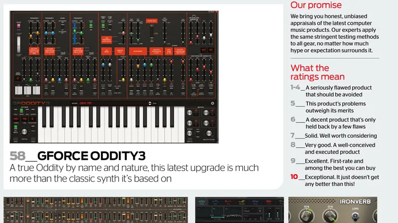Click the IRONVERB plugin thumbnail
The image size is (398, 223).
point(333,210)
